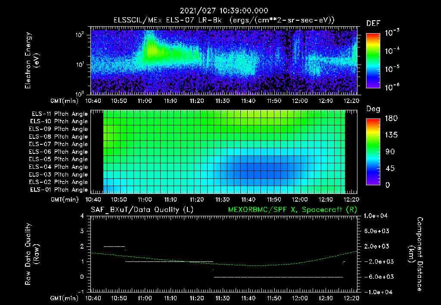Select the ELS-10 Pitch Angle row label
The width and height of the screenshot is (441, 305).
coord(59,121)
